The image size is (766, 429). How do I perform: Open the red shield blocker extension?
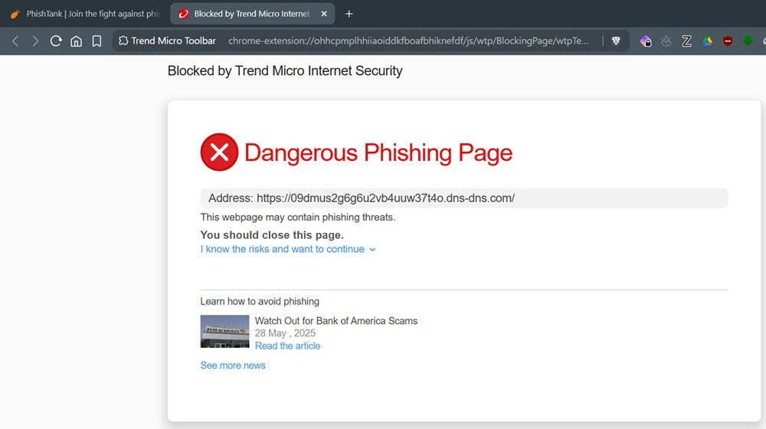728,41
